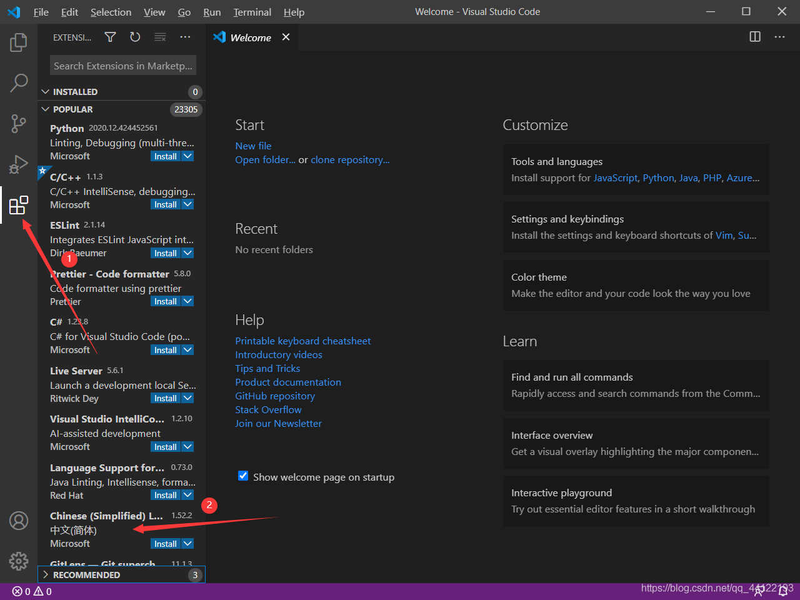The width and height of the screenshot is (800, 600).
Task: Open install dropdown for Prettier extension
Action: coord(187,301)
